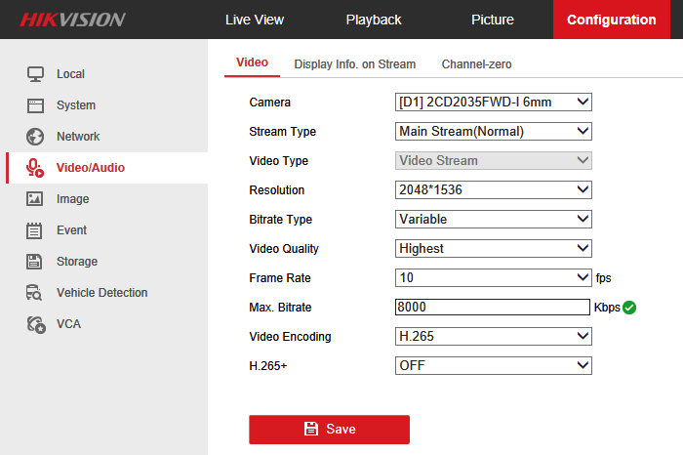Click the Video Encoding label
683x455 pixels.
click(x=290, y=337)
